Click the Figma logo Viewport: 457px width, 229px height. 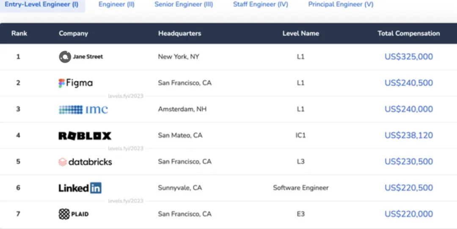tap(75, 83)
